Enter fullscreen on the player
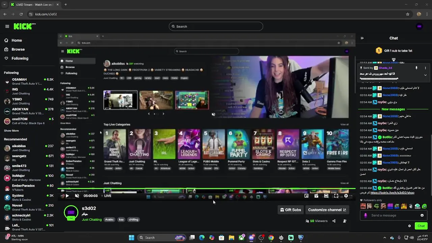This screenshot has width=432, height=243. pos(336,196)
